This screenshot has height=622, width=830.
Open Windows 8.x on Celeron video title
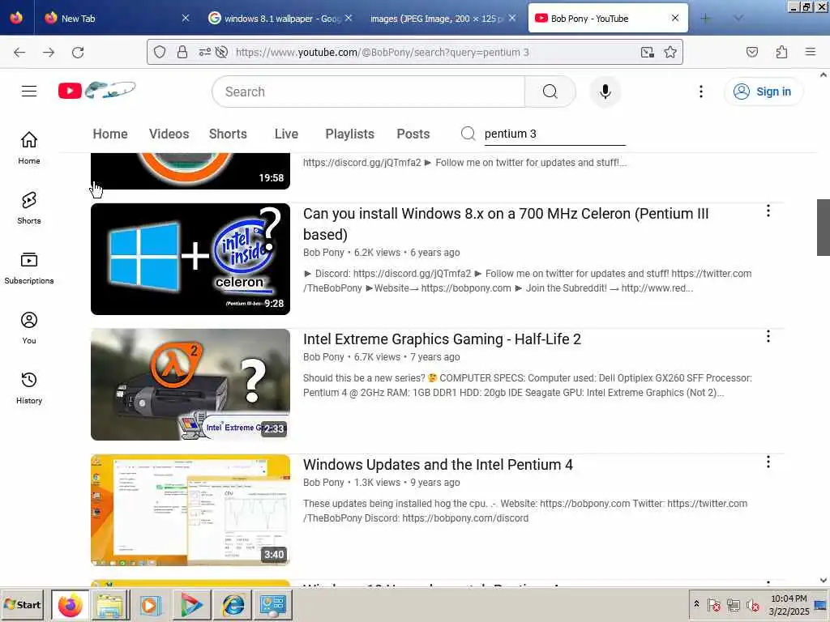point(506,224)
